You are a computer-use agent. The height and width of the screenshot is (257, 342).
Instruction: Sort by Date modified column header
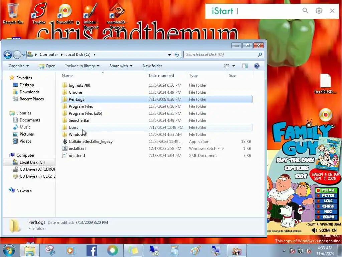pos(167,75)
